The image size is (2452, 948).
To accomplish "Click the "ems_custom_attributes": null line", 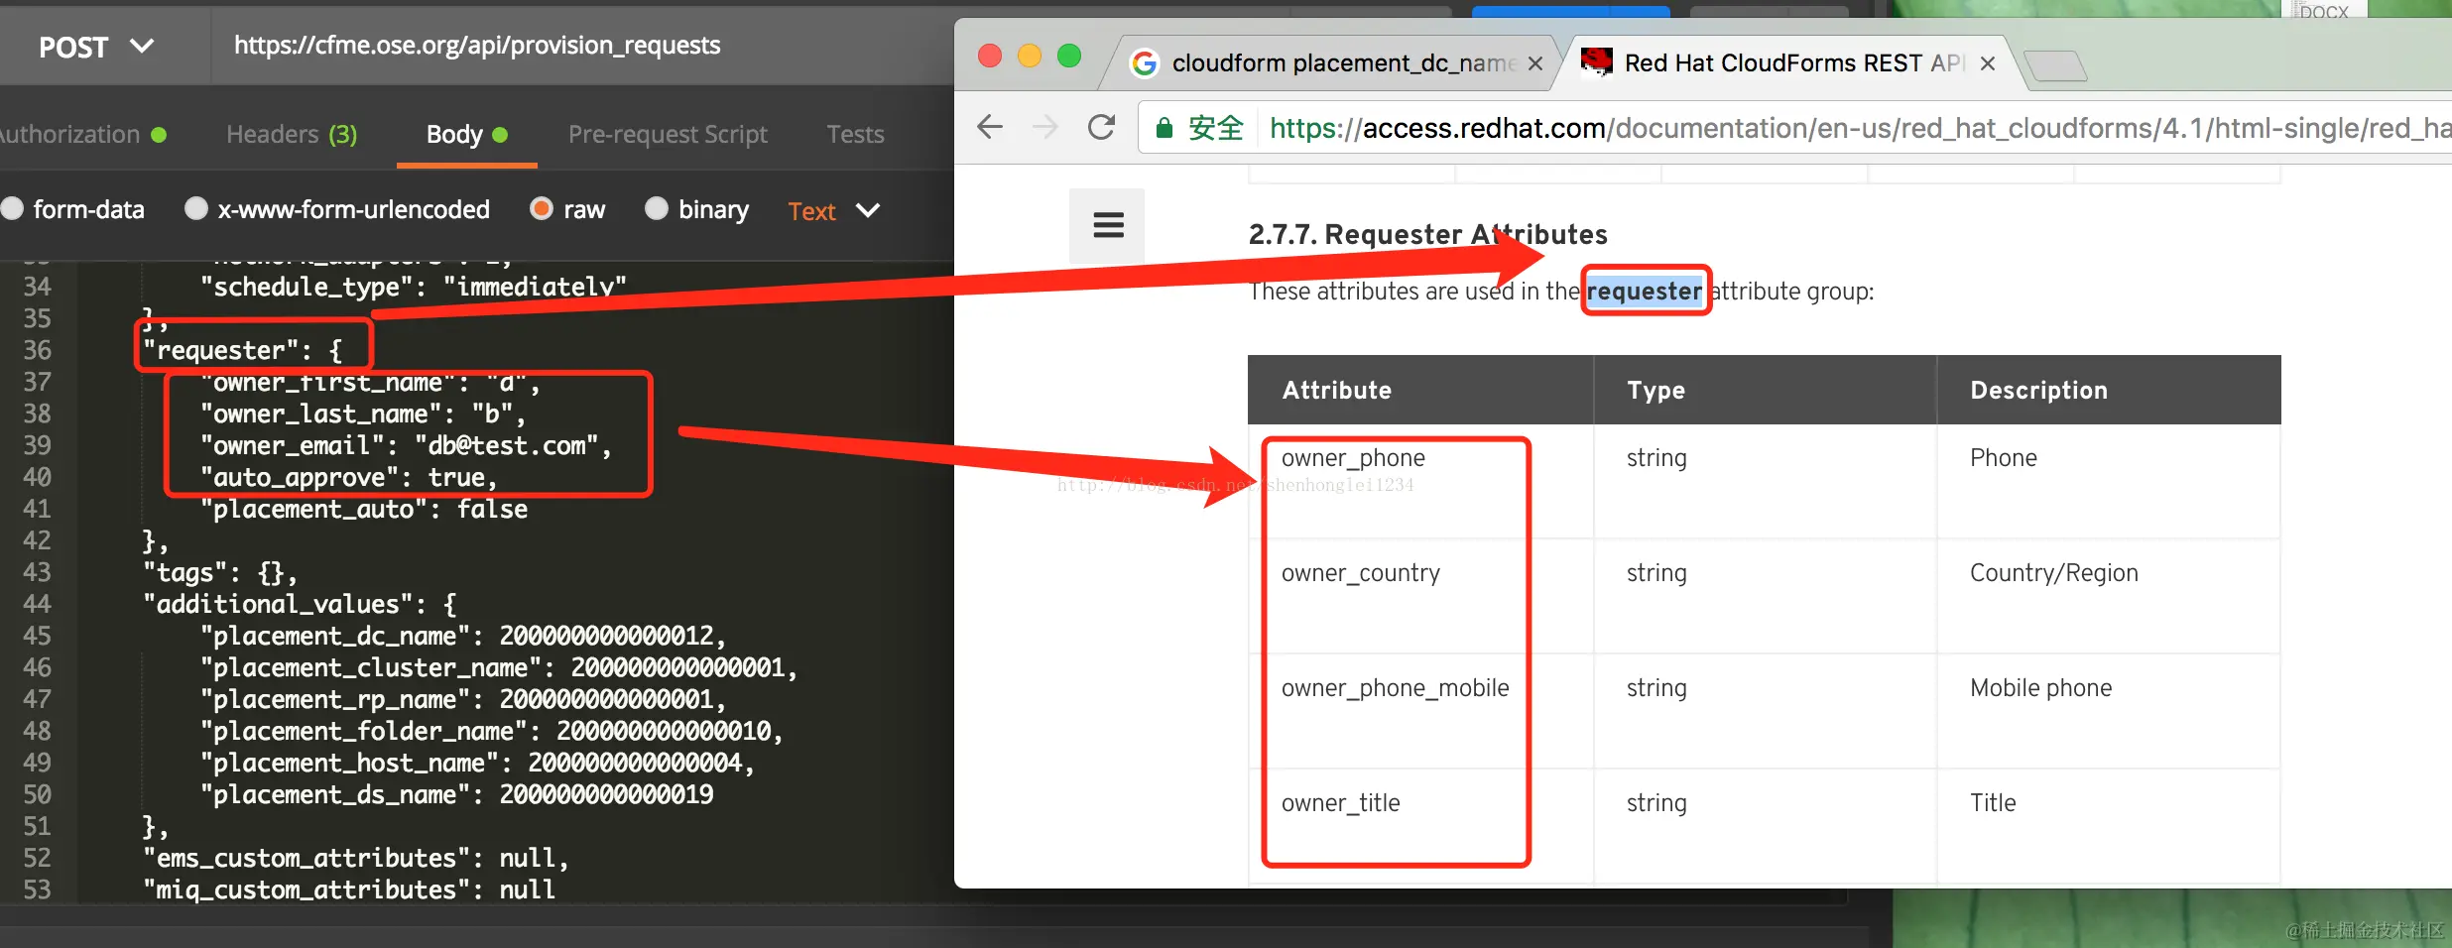I will pyautogui.click(x=356, y=858).
